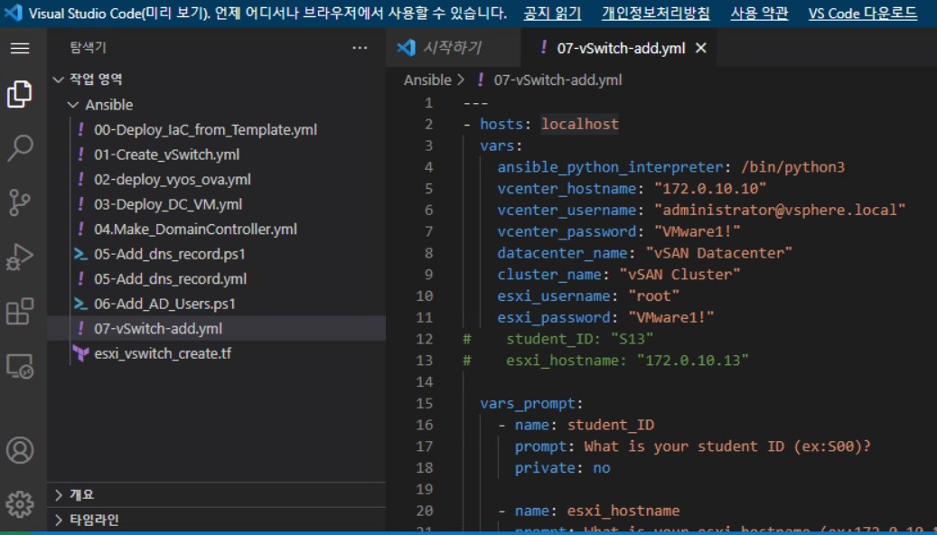Click the "vSAN Datacenter" value
Image resolution: width=937 pixels, height=535 pixels.
coord(719,253)
